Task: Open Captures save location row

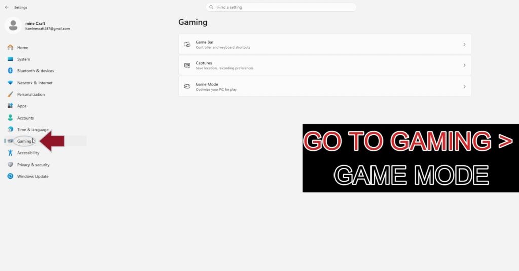Action: click(x=325, y=65)
